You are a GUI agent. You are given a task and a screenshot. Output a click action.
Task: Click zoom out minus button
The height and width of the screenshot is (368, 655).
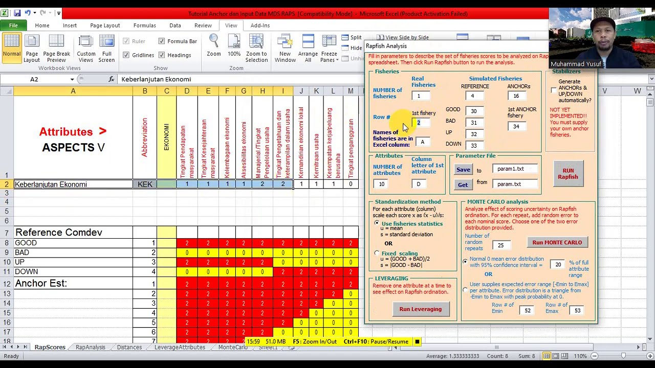[594, 356]
